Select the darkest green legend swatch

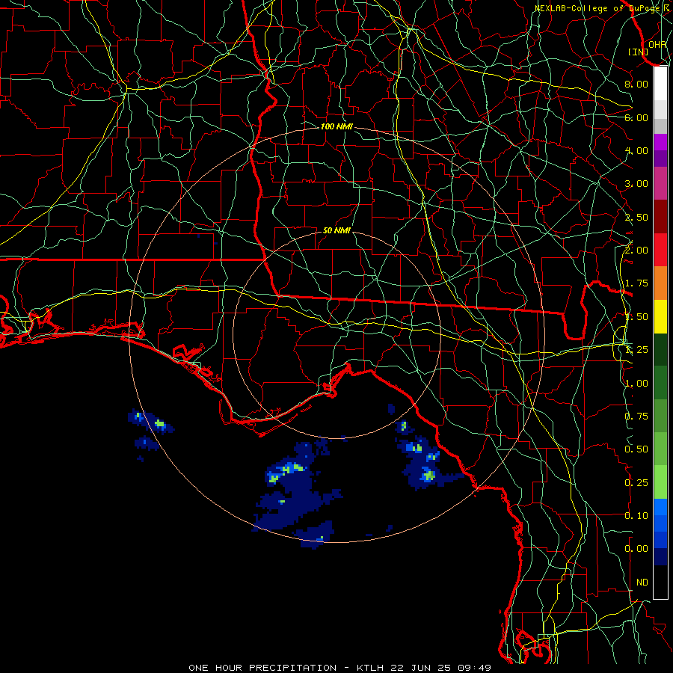[660, 350]
